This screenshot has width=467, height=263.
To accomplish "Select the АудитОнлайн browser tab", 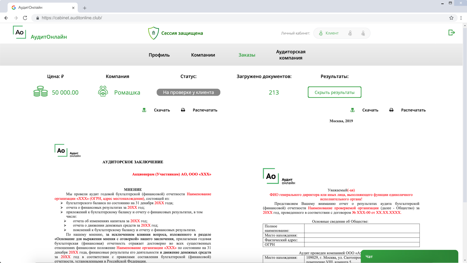I will coord(43,8).
